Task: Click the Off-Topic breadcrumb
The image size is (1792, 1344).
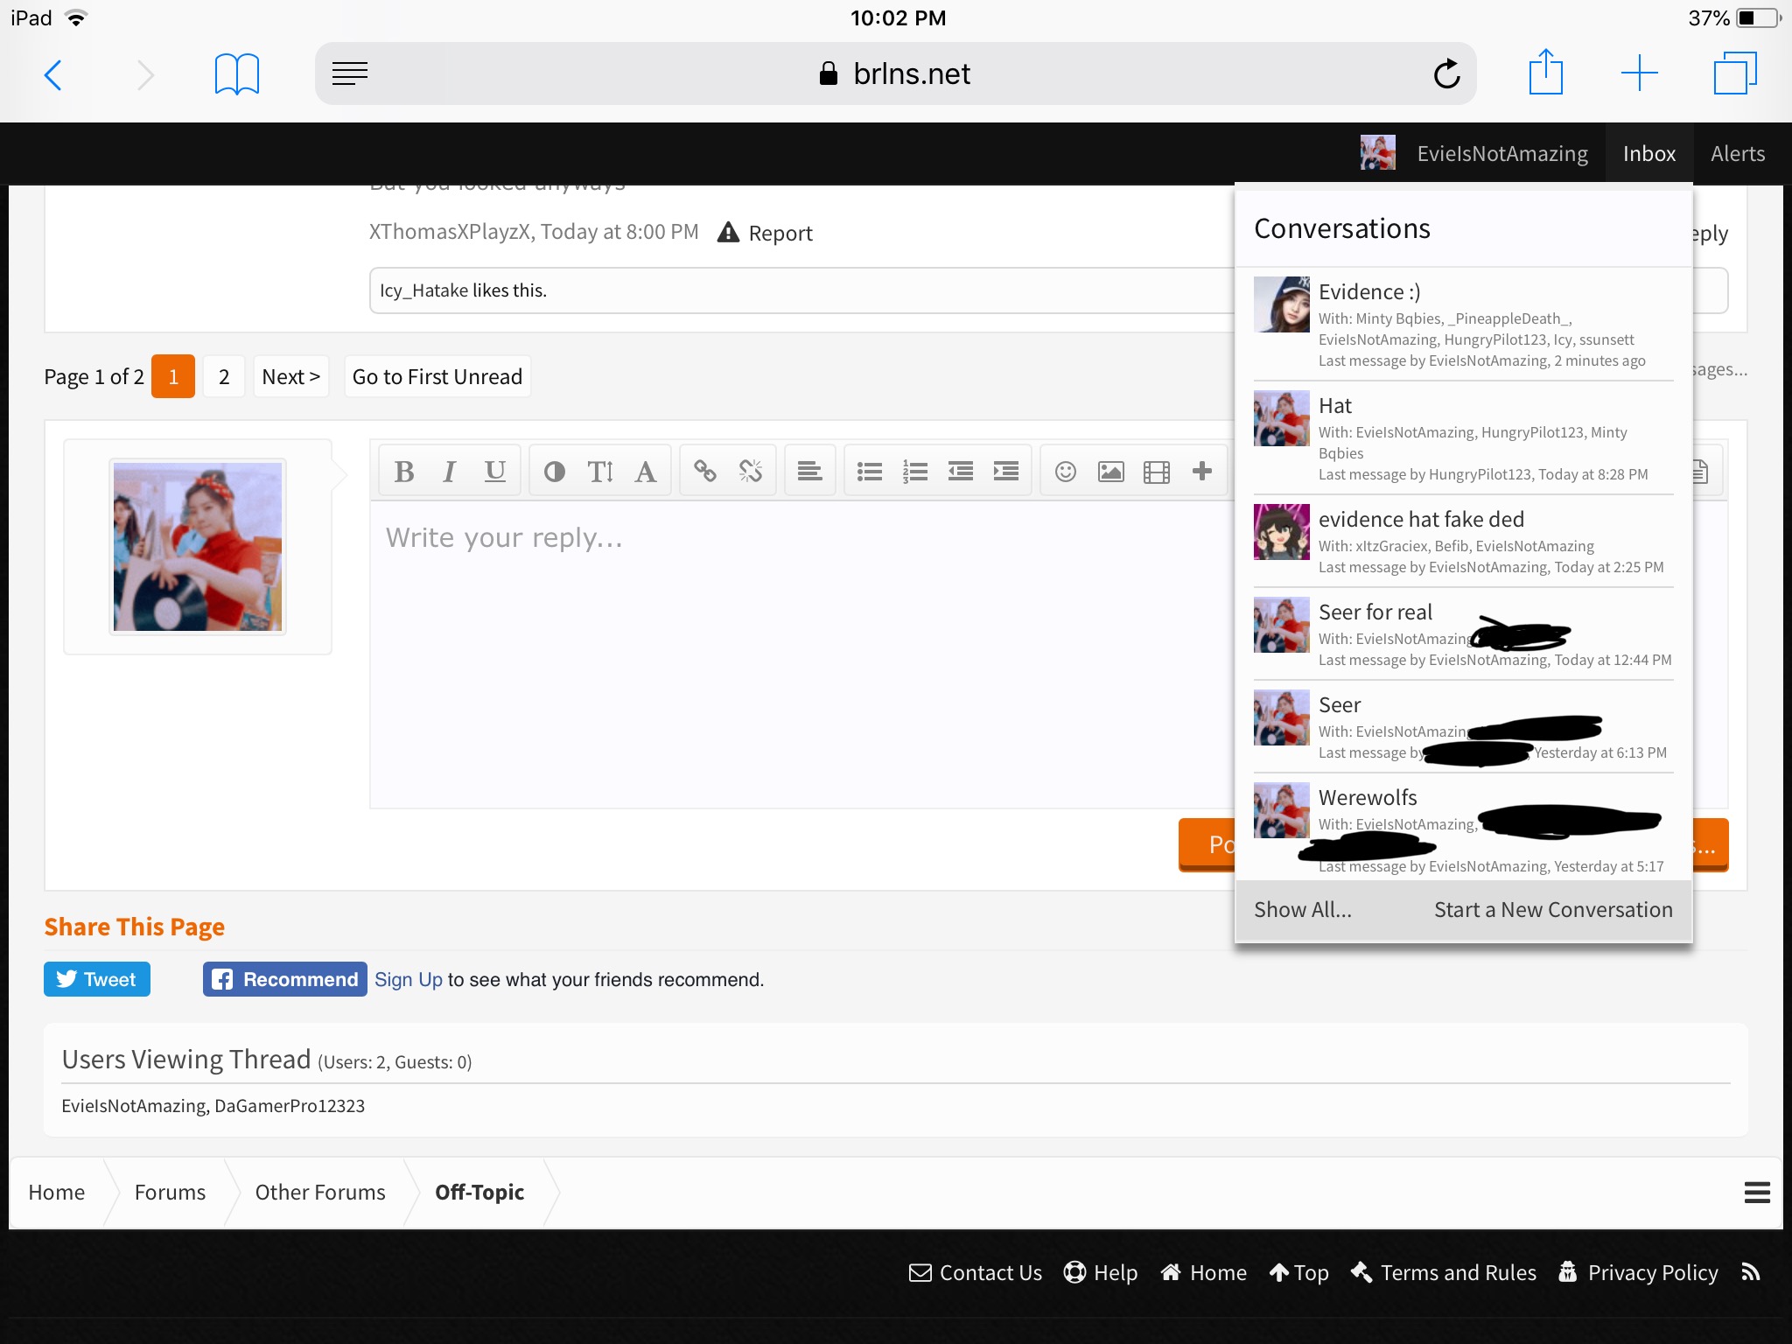Action: point(479,1193)
